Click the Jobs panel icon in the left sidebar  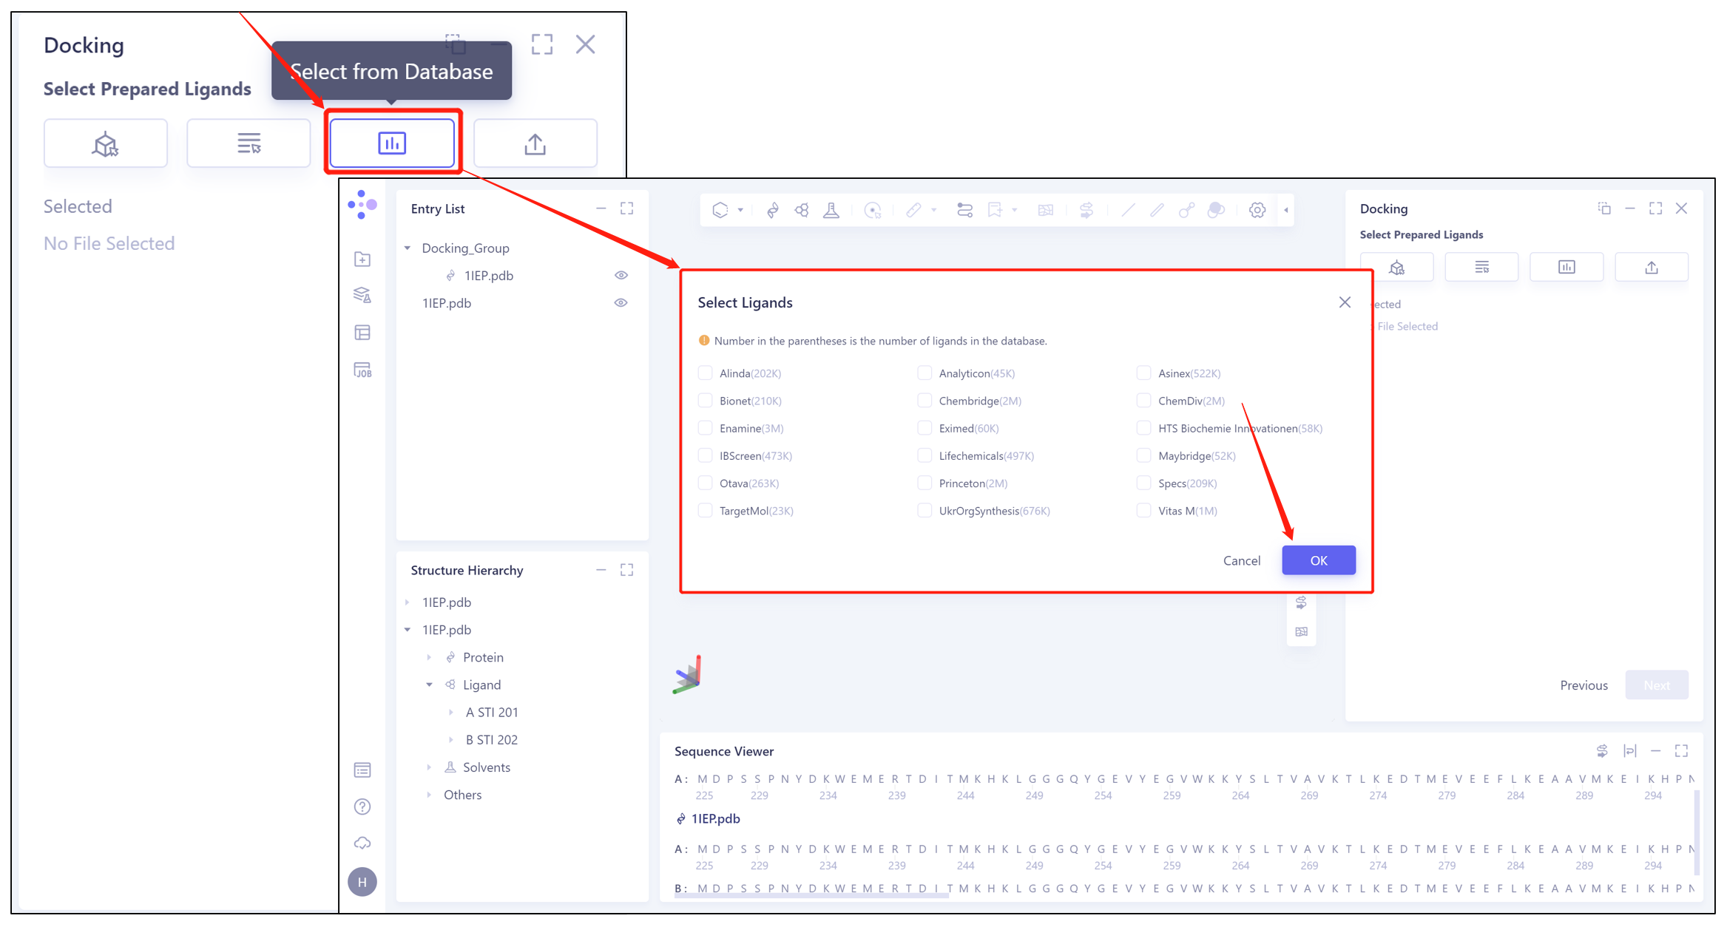[x=362, y=370]
